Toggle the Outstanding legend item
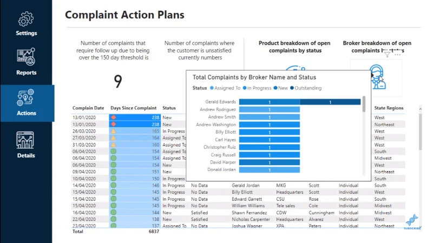 [306, 88]
